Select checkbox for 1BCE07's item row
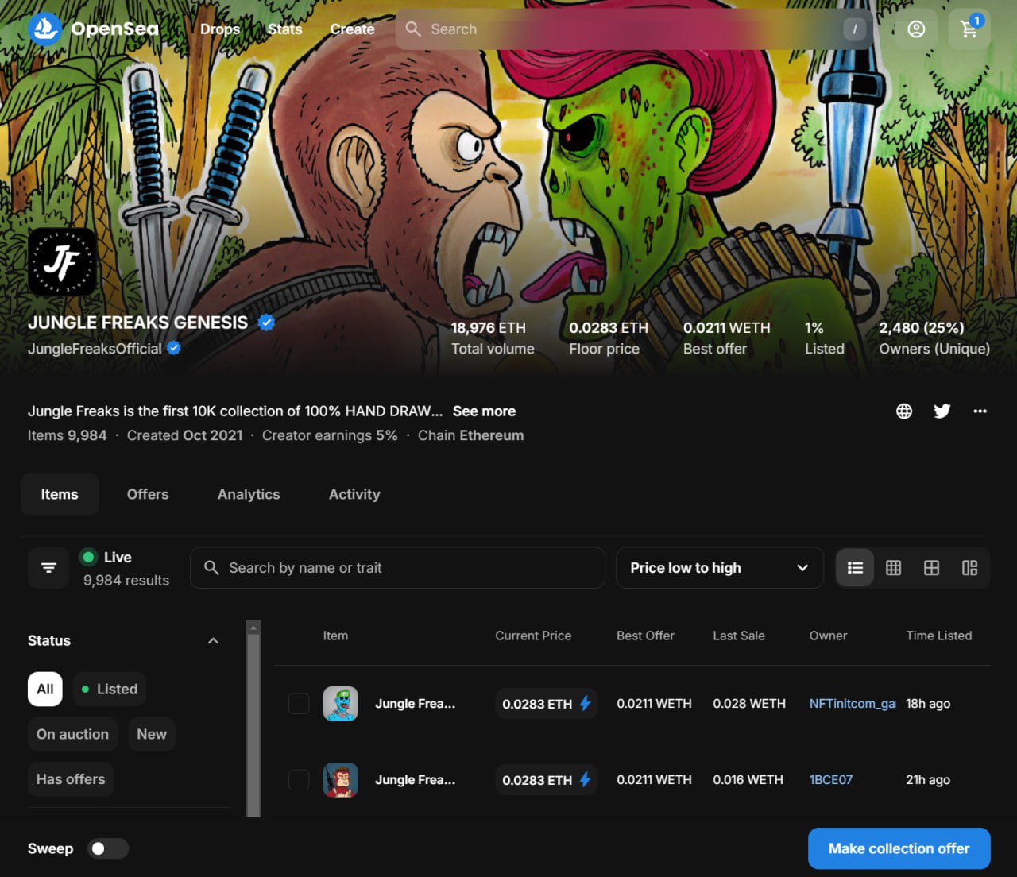Screen dimensions: 1017x877 [299, 780]
